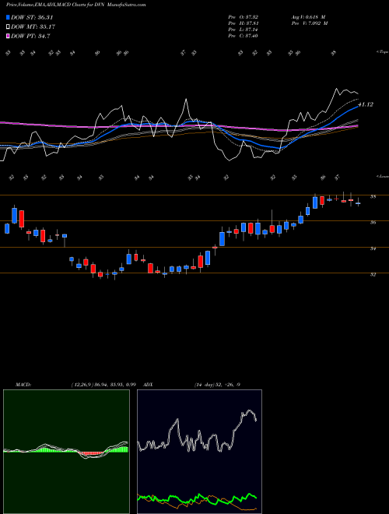Click the chart title text at top

[x=76, y=5]
